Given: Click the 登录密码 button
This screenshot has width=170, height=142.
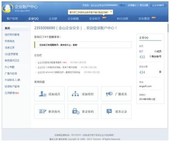Looking at the screenshot, I should tap(83, 111).
